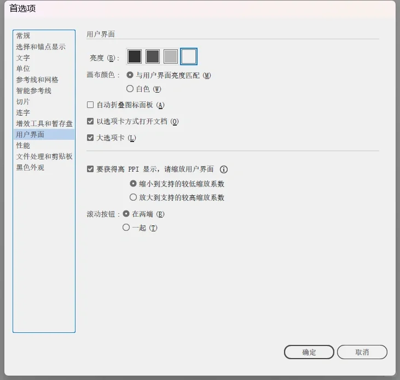400x380 pixels.
Task: Open 选择和锚点显示 preferences category
Action: (x=44, y=47)
